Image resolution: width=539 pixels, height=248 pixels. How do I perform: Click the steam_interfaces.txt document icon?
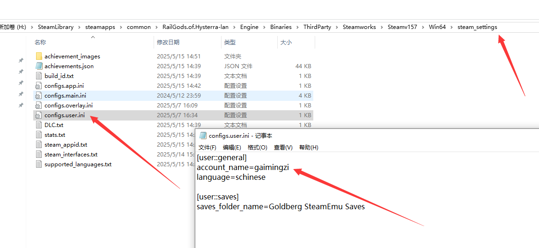[39, 154]
